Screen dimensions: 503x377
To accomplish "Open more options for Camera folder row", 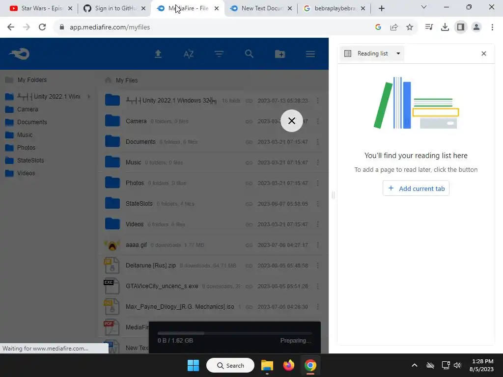I will (318, 121).
